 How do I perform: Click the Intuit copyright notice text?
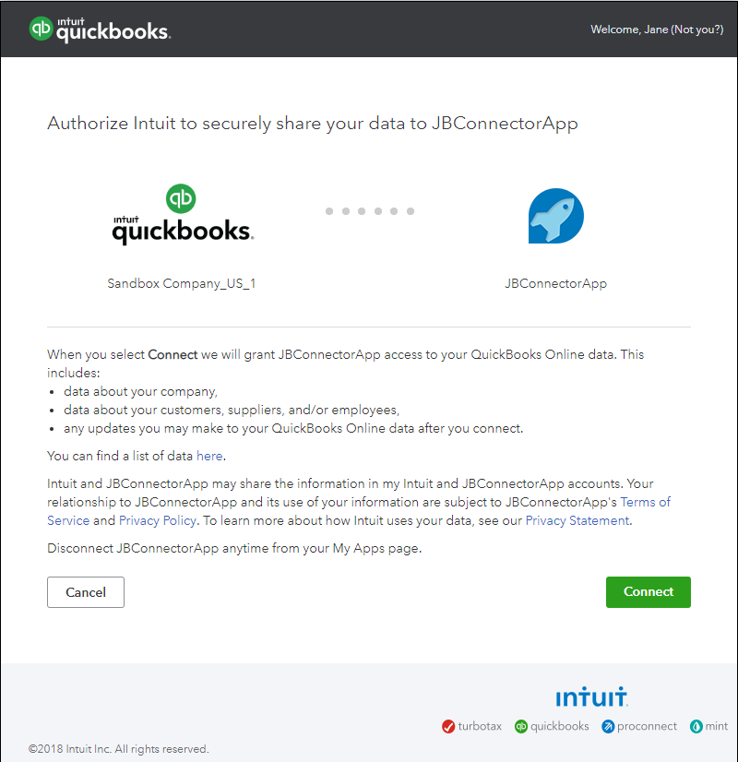(119, 749)
